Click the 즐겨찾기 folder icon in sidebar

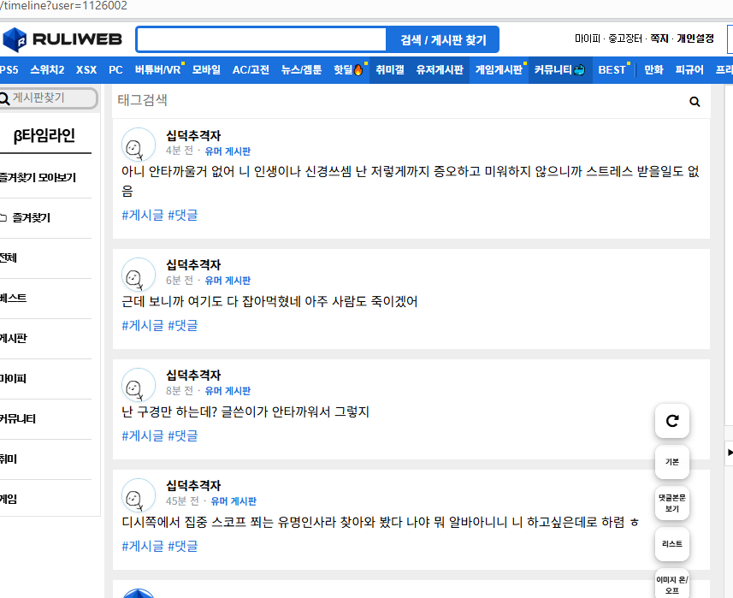[4, 218]
